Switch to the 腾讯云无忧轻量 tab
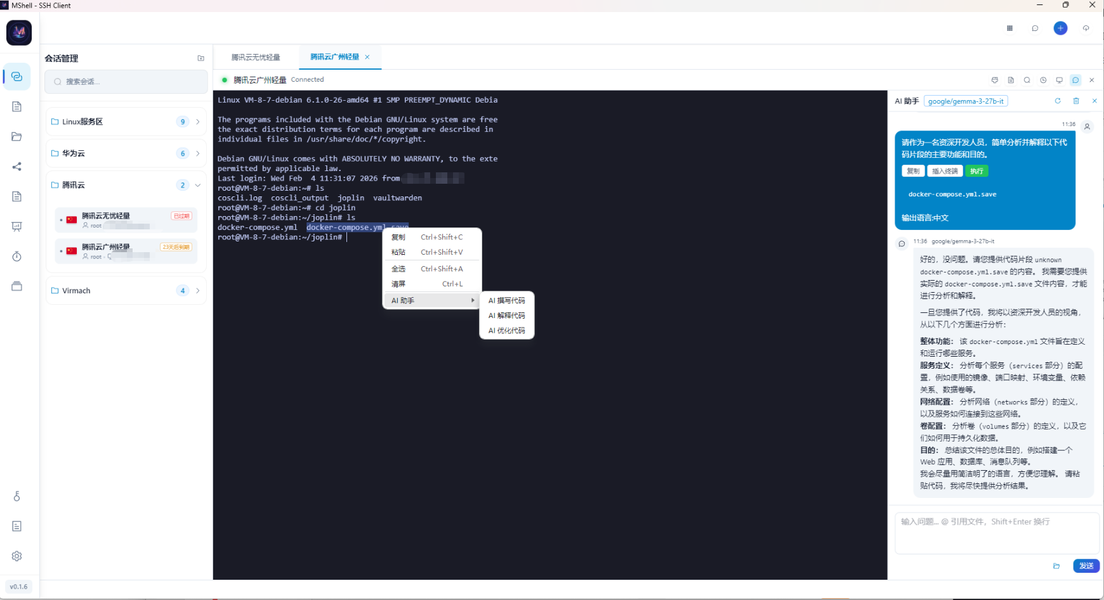 (x=256, y=57)
